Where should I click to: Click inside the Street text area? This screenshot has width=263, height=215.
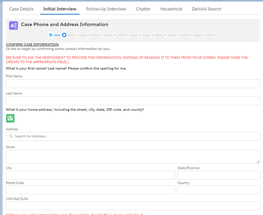pos(133,157)
